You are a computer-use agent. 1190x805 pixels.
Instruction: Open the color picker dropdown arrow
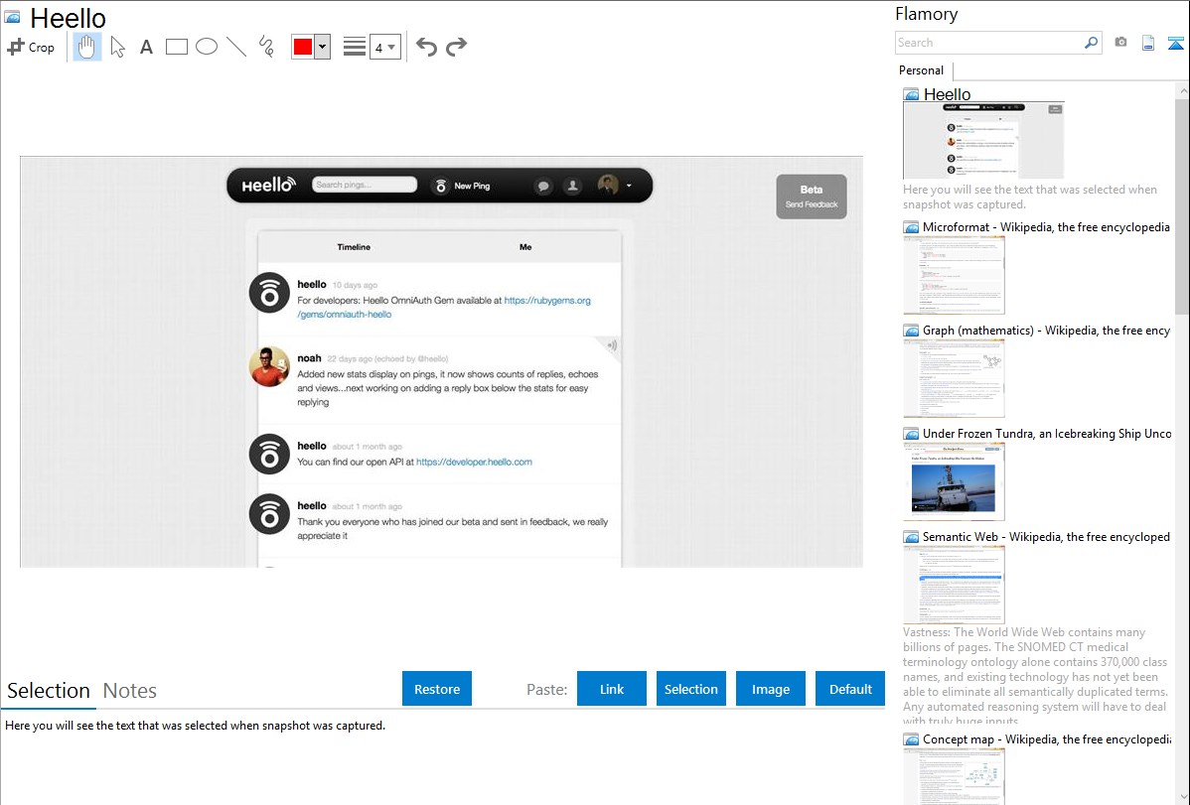[323, 47]
